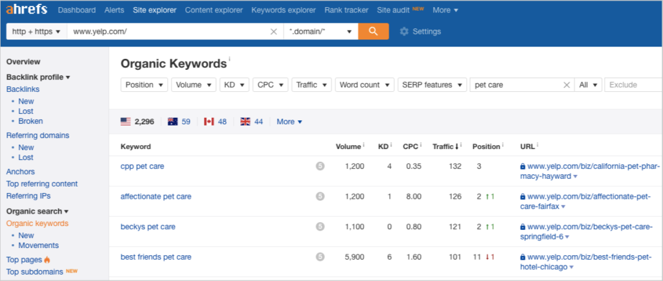
Task: Collapse Organic search section
Action: click(37, 211)
